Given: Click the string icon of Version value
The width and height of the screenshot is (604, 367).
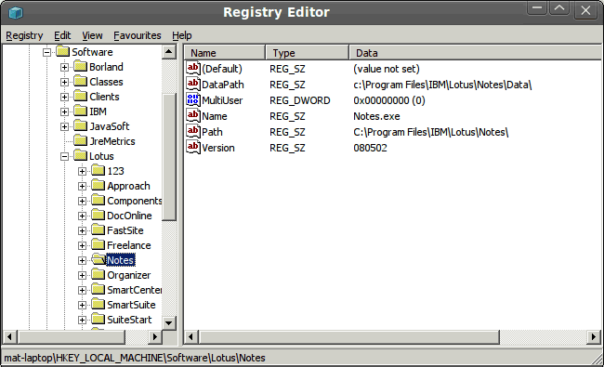Looking at the screenshot, I should coord(193,148).
